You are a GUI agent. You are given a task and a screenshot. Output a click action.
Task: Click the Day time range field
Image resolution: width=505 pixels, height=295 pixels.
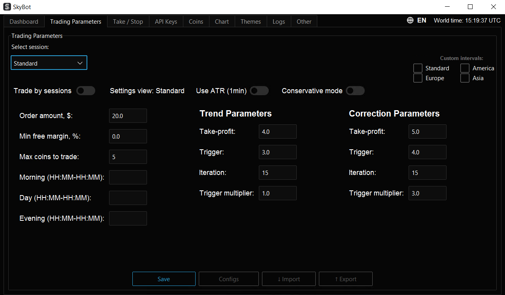128,198
